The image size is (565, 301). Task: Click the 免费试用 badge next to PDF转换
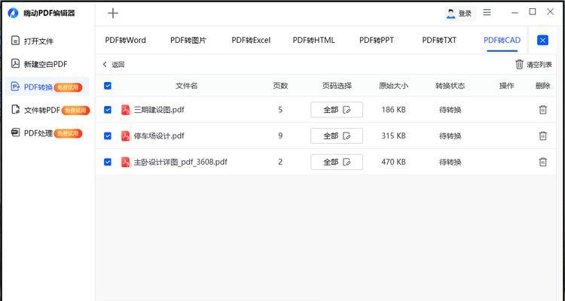(x=68, y=87)
